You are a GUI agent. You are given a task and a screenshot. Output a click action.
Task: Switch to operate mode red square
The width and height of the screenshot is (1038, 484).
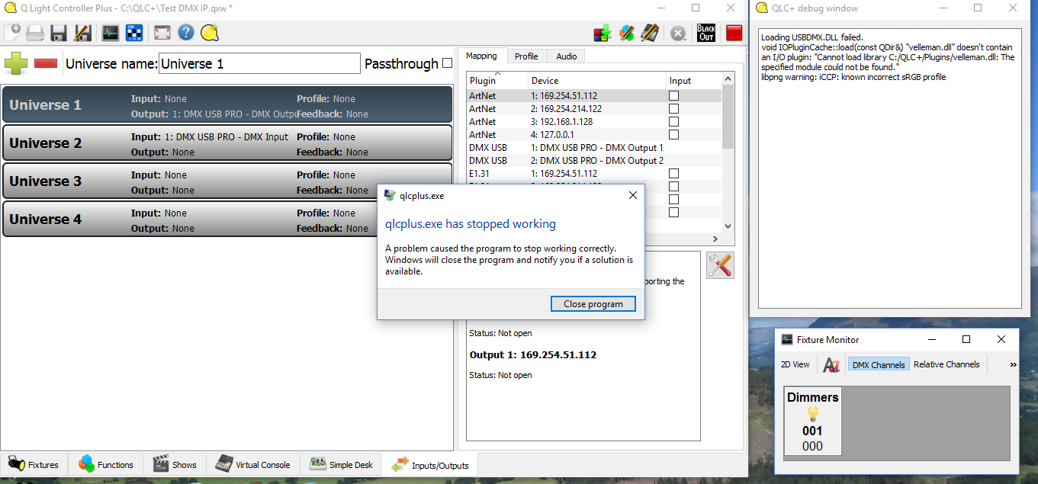(734, 33)
